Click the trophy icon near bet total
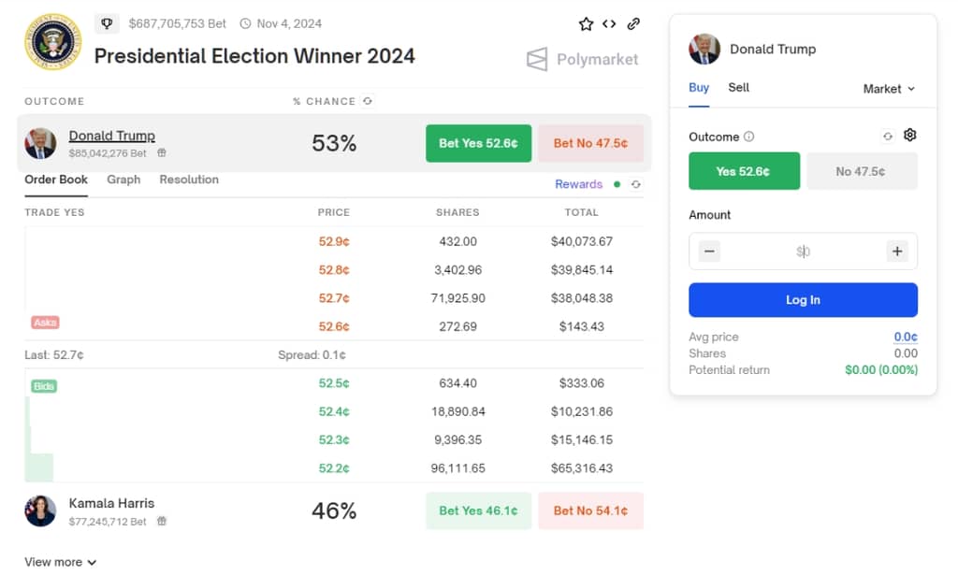This screenshot has height=575, width=958. 107,23
